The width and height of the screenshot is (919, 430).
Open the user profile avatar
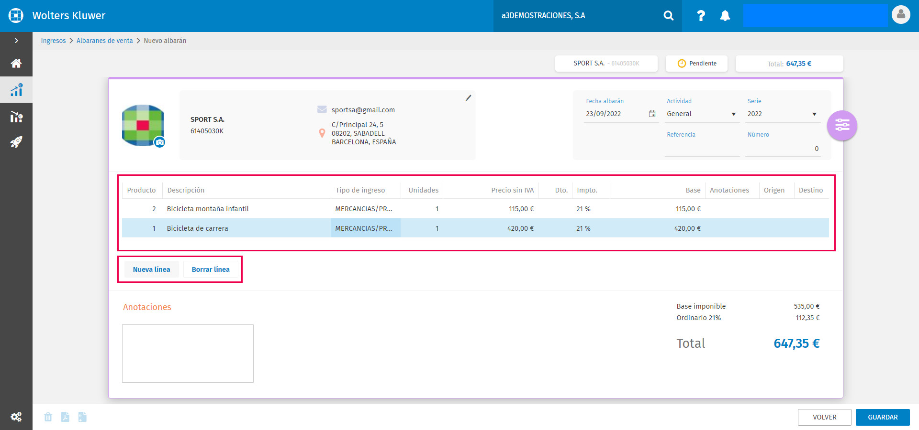(901, 15)
